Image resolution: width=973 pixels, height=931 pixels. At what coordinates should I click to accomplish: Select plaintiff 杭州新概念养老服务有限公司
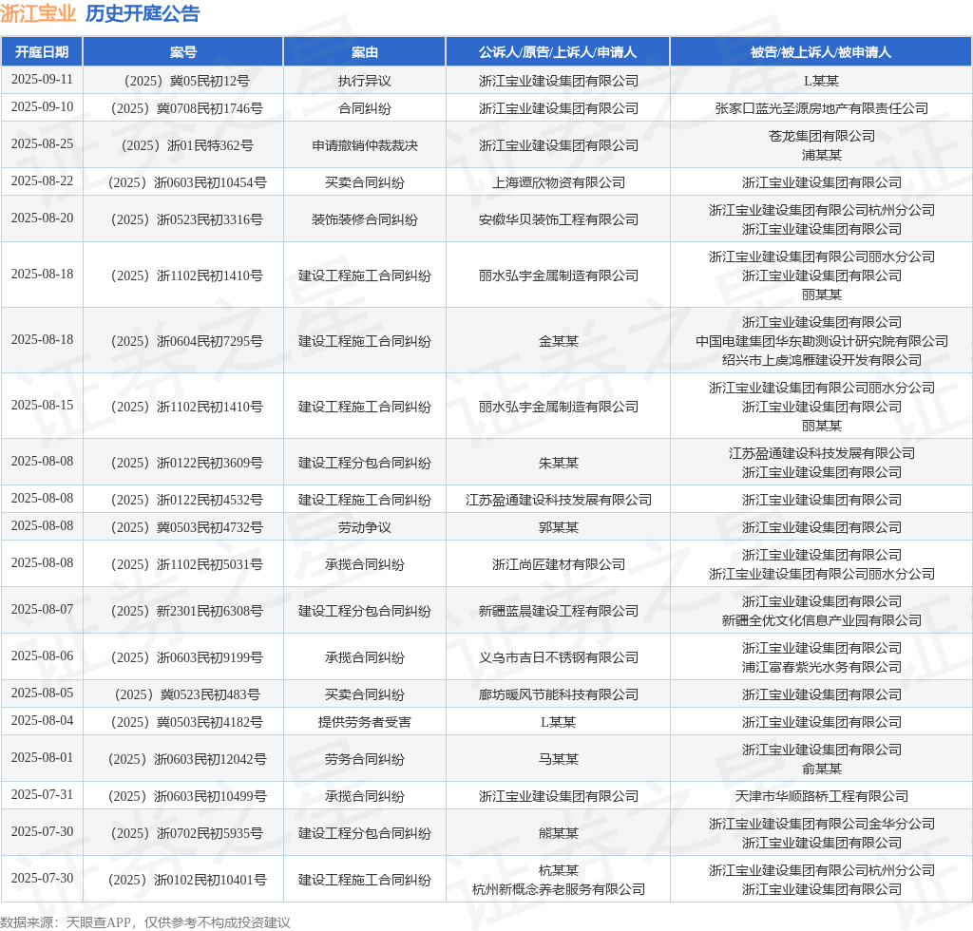point(559,889)
